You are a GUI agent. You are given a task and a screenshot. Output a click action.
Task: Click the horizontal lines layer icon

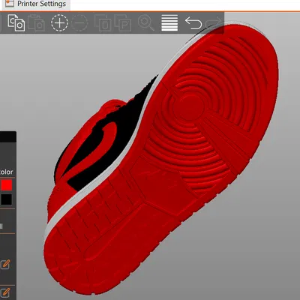pyautogui.click(x=169, y=23)
